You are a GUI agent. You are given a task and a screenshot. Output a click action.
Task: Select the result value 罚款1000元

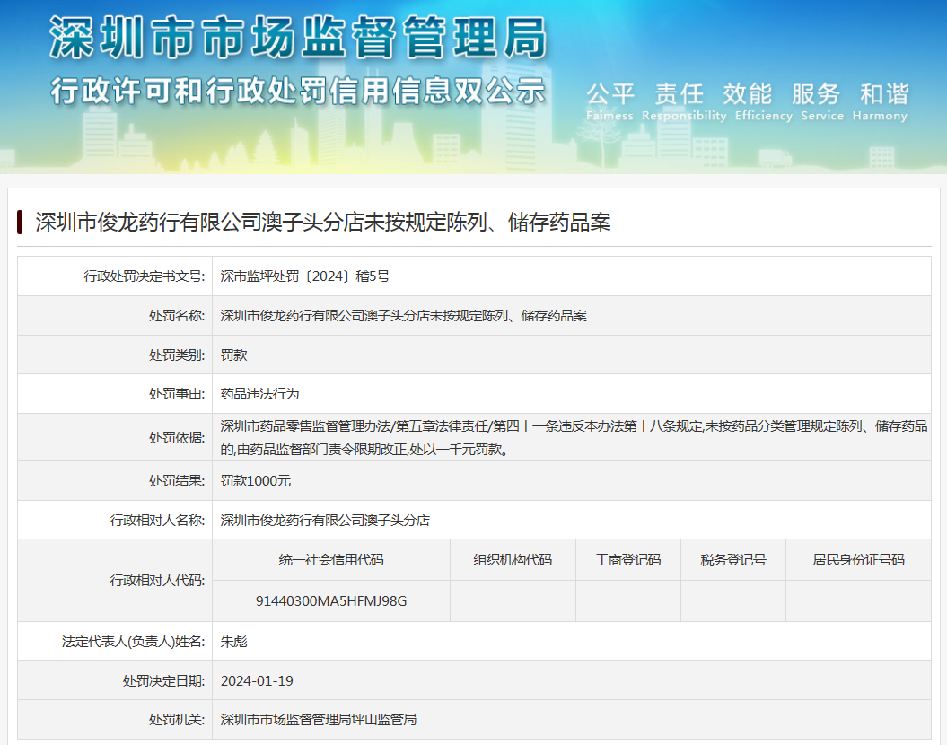point(256,481)
